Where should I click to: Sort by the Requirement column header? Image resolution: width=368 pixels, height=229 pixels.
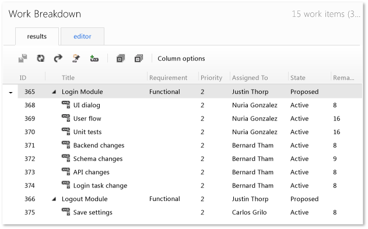(x=169, y=77)
